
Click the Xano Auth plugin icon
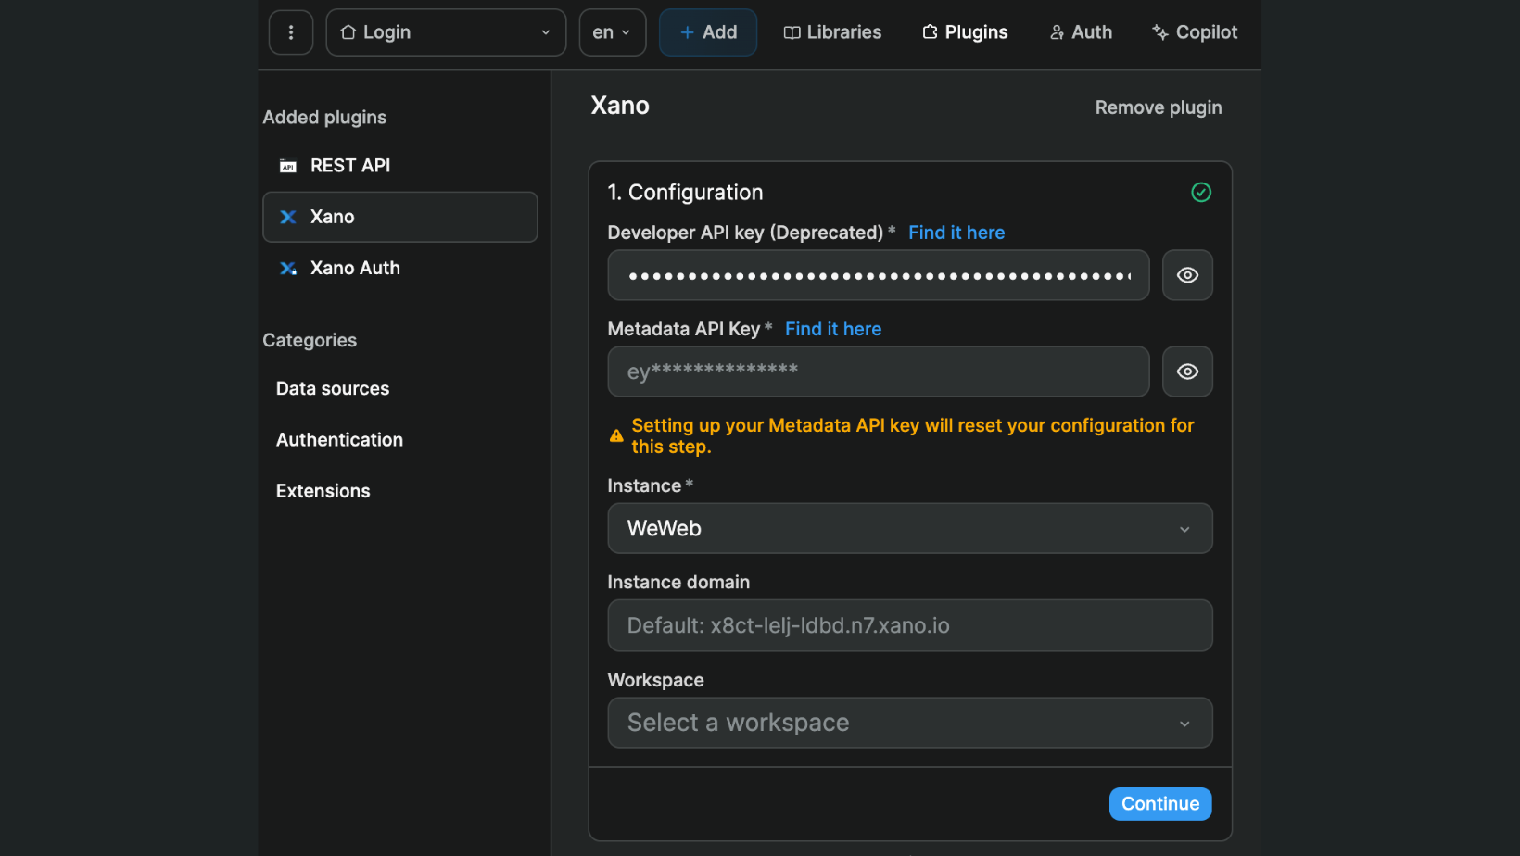point(288,268)
